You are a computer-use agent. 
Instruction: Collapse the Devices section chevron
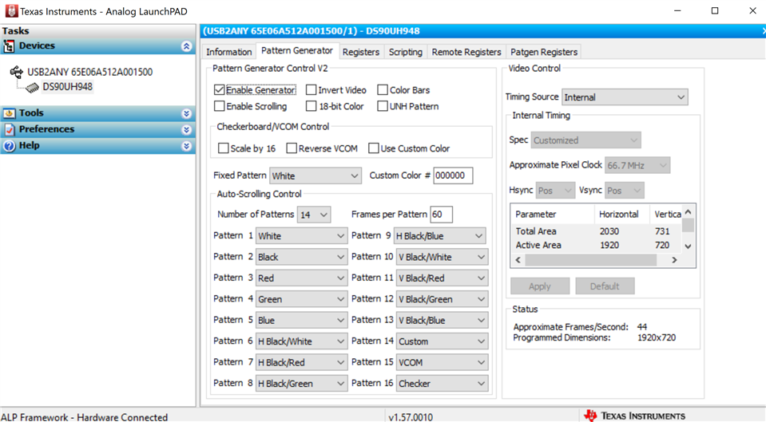[186, 45]
